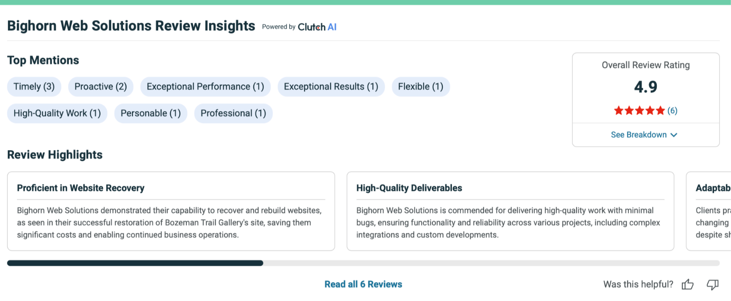731x301 pixels.
Task: Click the (6) review count link
Action: [x=672, y=111]
